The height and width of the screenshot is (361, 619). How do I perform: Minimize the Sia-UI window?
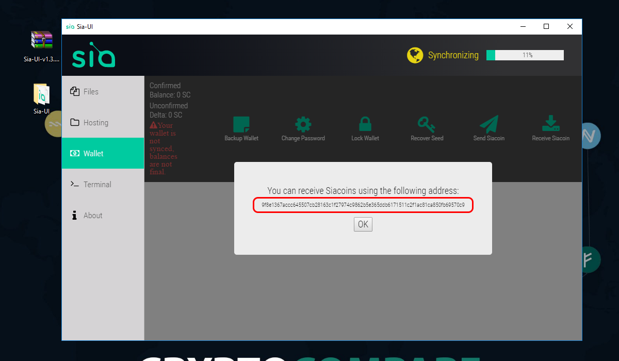click(x=523, y=26)
